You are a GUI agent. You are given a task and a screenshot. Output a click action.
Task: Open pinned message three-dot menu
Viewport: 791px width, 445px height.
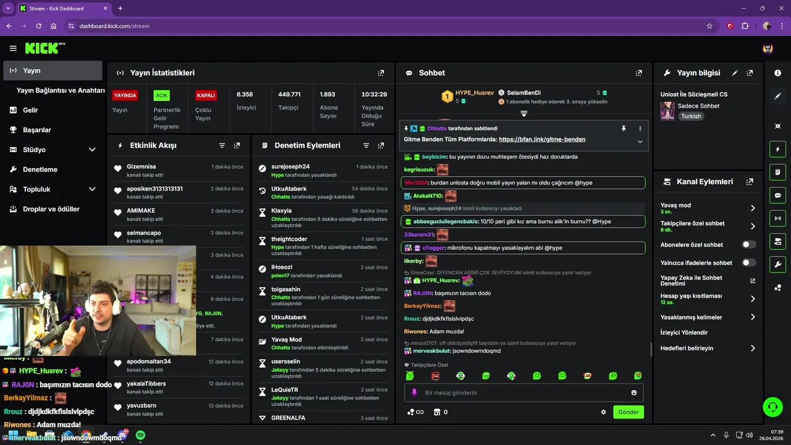(x=640, y=129)
